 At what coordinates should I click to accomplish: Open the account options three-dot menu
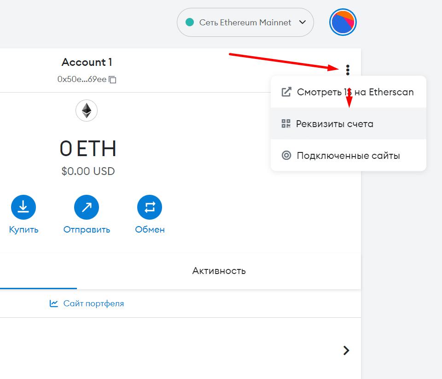pyautogui.click(x=348, y=70)
